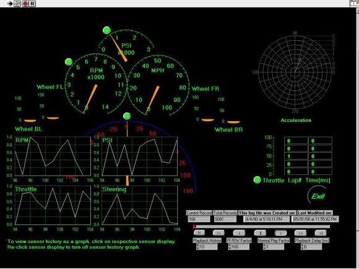Click the Normal Play Factor value field
The image size is (359, 269).
point(275,247)
